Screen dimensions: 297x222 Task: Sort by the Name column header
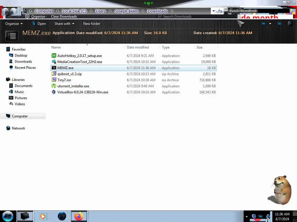coord(87,47)
